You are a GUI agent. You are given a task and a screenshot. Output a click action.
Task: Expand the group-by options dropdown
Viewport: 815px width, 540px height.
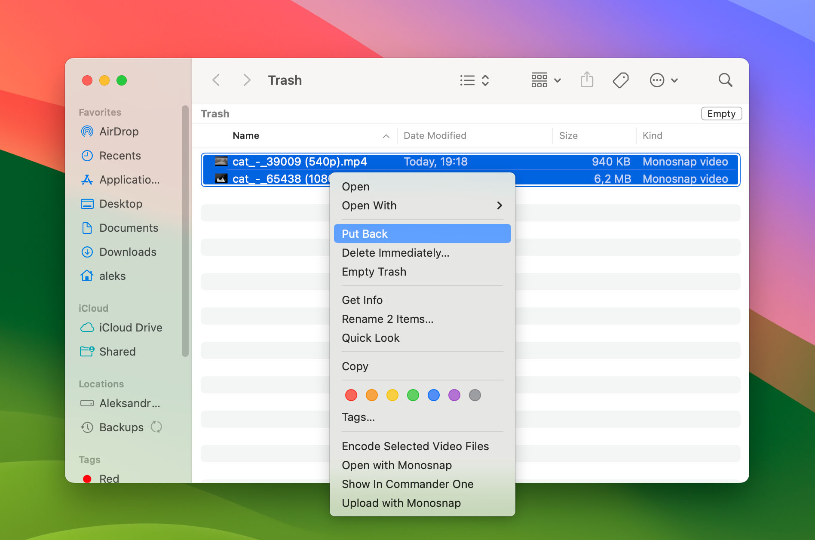(x=546, y=80)
